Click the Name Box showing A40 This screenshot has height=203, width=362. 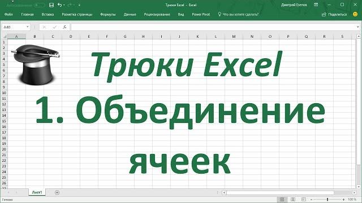click(x=14, y=27)
